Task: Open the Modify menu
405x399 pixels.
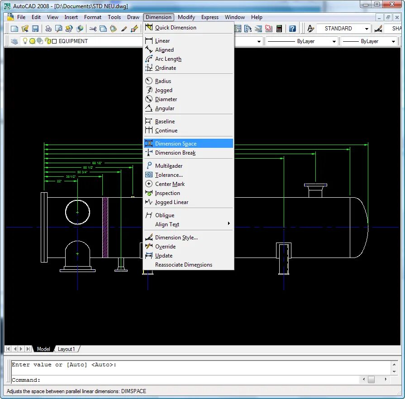Action: [186, 17]
